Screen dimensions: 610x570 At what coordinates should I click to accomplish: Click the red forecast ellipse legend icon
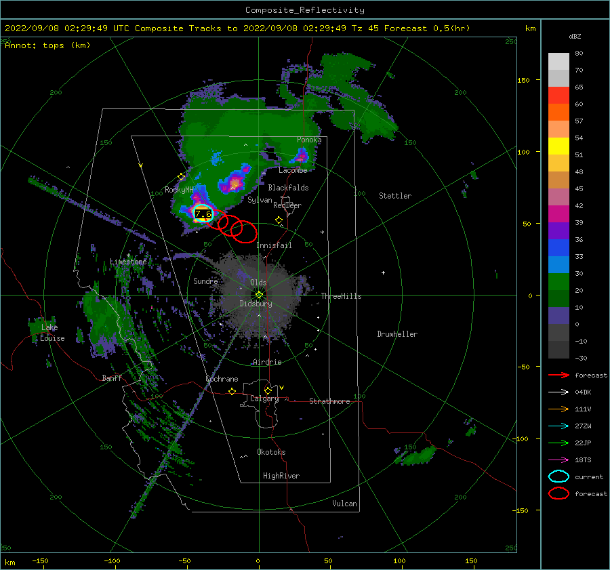(558, 493)
